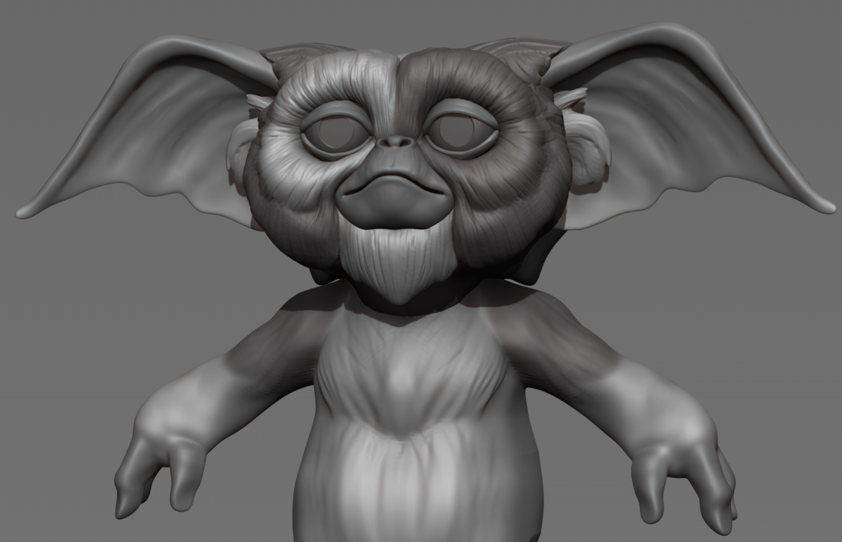This screenshot has height=542, width=842.
Task: Click the creature's nose on the model
Action: tap(396, 141)
